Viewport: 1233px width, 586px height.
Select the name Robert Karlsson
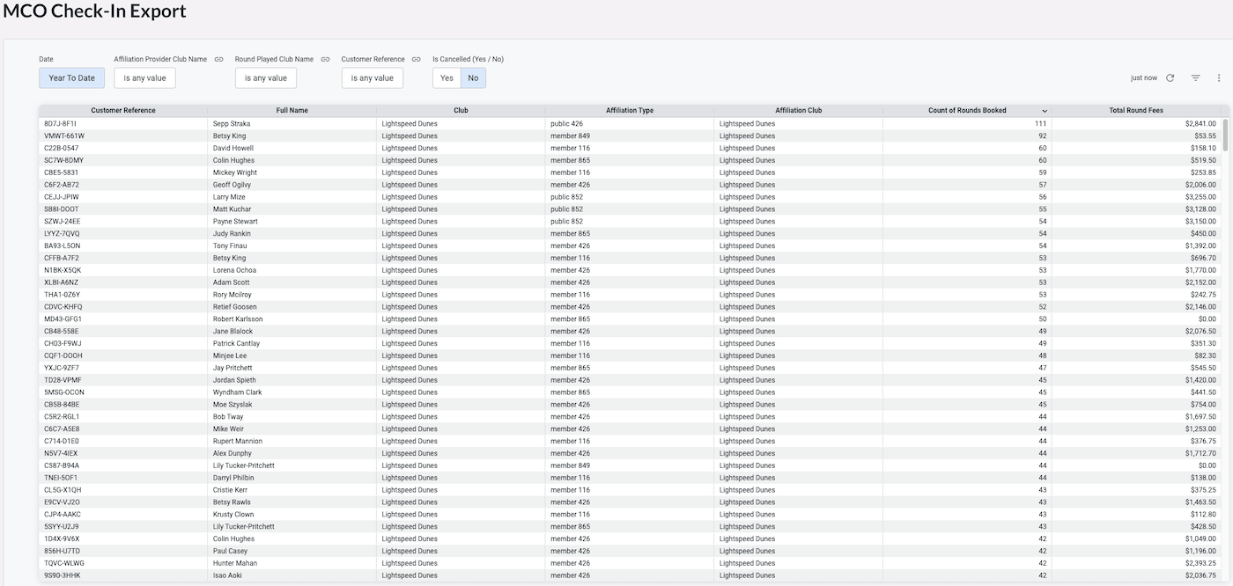238,319
